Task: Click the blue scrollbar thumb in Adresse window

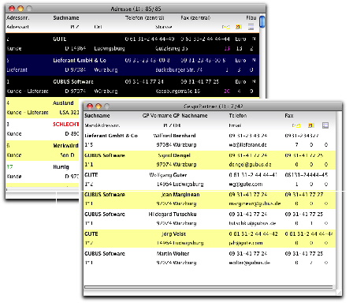Action: point(262,22)
